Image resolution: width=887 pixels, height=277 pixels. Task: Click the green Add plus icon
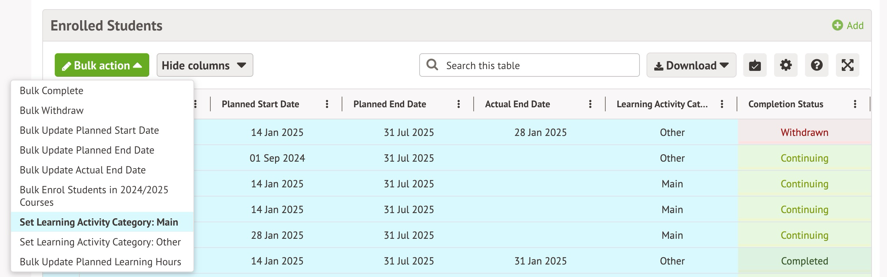(837, 25)
